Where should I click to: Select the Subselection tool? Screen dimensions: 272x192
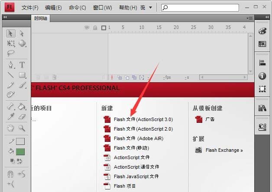pyautogui.click(x=22, y=33)
